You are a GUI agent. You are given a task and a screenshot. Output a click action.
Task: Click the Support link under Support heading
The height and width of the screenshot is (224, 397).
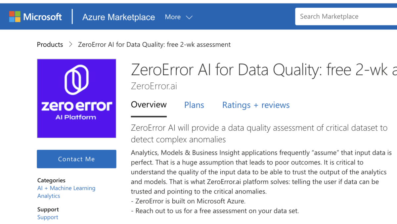point(48,217)
